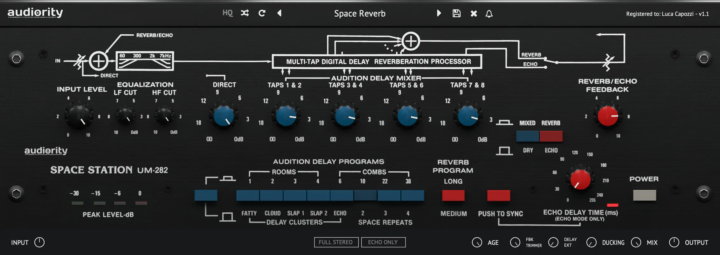Delete preset using the X icon
Image resolution: width=720 pixels, height=255 pixels.
[x=474, y=13]
